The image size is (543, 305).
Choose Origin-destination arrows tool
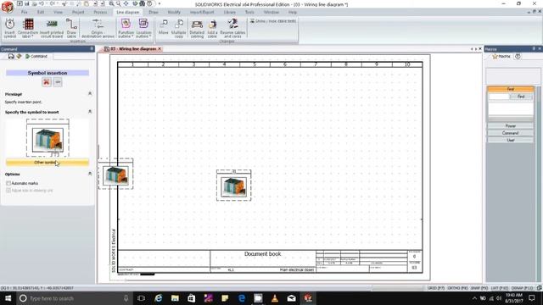[x=98, y=28]
